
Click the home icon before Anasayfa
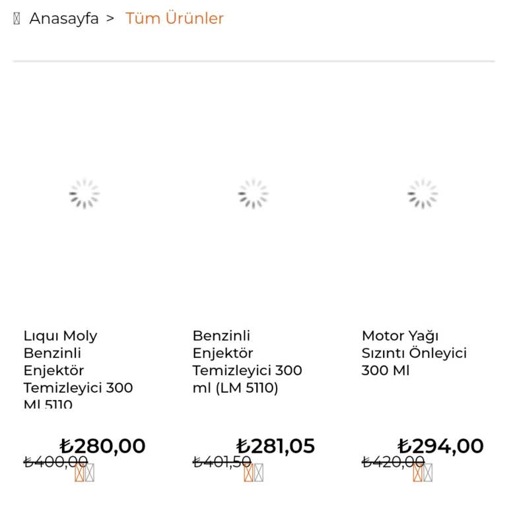click(17, 18)
